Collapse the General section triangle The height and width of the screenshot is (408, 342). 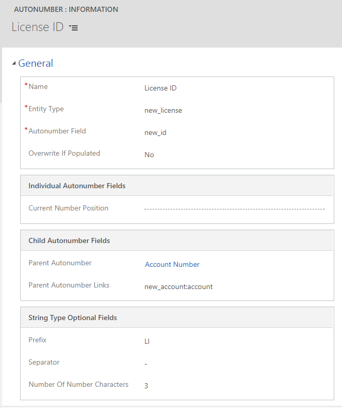[x=14, y=64]
